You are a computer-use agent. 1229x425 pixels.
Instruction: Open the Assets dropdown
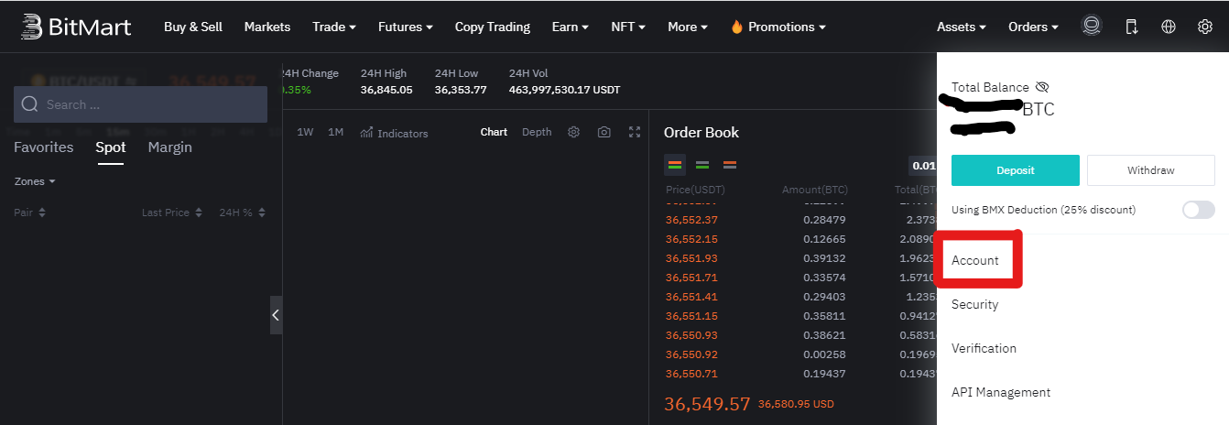click(x=962, y=27)
